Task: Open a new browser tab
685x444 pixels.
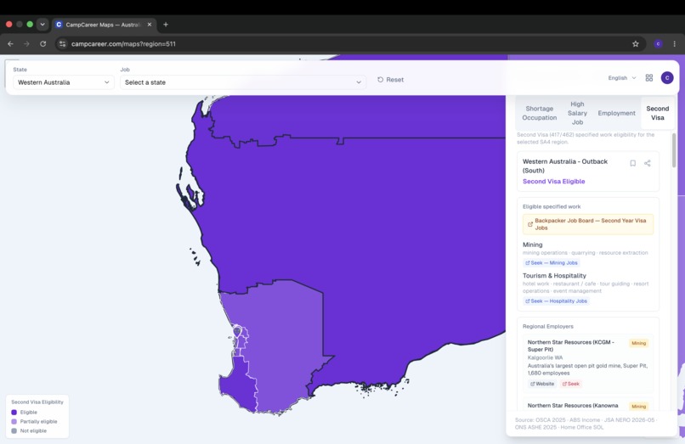Action: pyautogui.click(x=166, y=25)
